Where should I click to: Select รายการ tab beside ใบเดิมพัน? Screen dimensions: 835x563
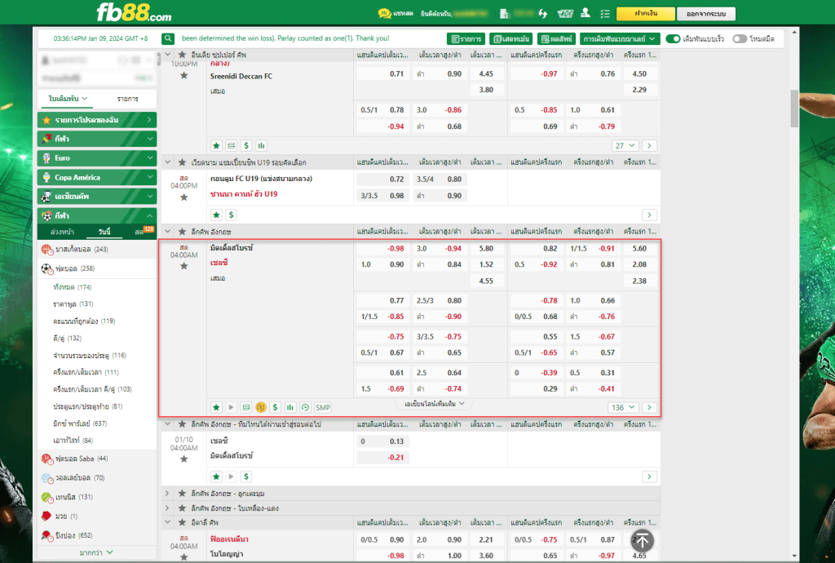(128, 99)
